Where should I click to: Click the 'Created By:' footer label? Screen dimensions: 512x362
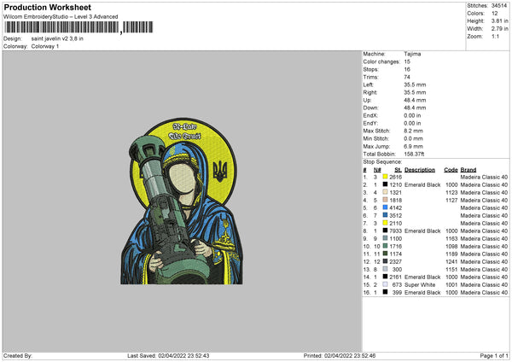(x=18, y=355)
